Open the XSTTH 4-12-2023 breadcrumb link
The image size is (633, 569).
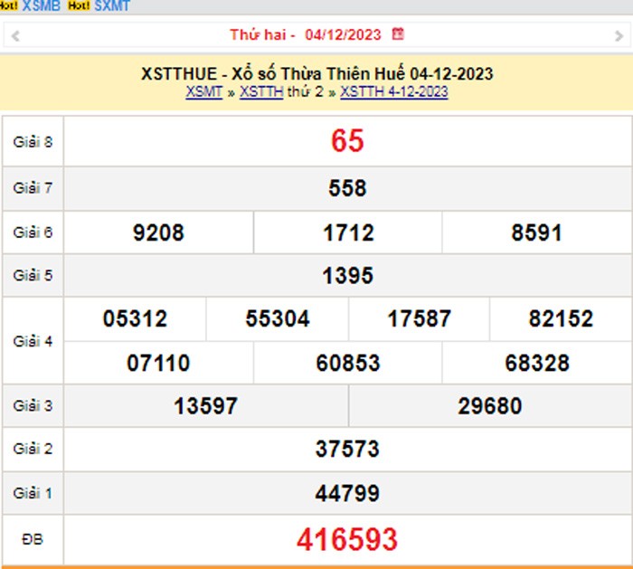(393, 91)
